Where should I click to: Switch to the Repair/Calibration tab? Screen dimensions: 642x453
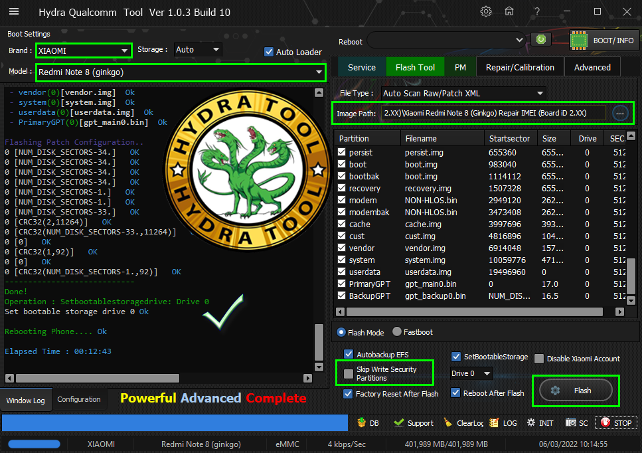(x=519, y=67)
